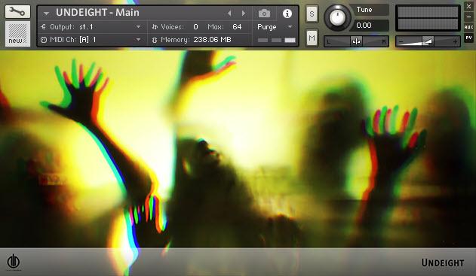Click the Output channel icon
Image resolution: width=476 pixels, height=276 pixels.
tap(43, 27)
